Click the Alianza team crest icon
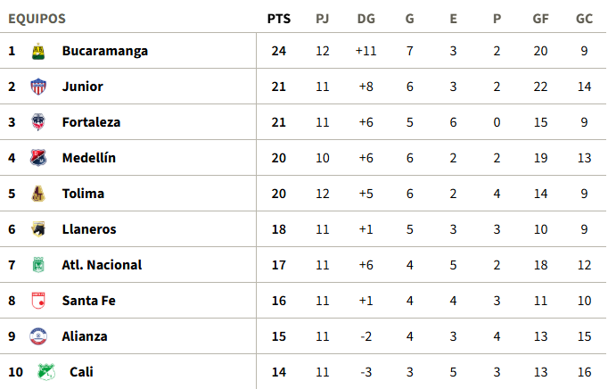 tap(37, 336)
